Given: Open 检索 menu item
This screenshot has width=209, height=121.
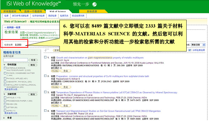Looking at the screenshot, I should 6,16.
